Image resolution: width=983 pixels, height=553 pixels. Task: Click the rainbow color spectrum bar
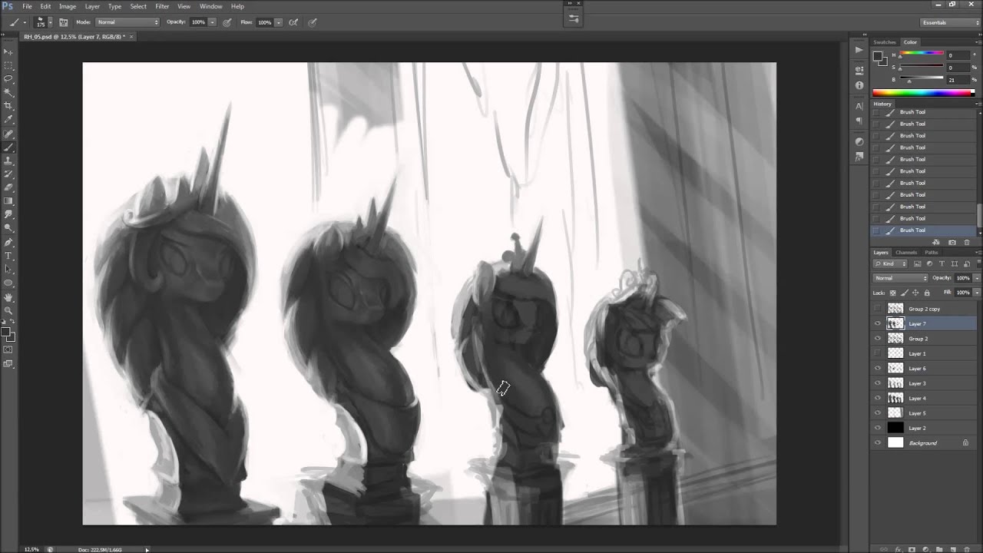pos(923,93)
